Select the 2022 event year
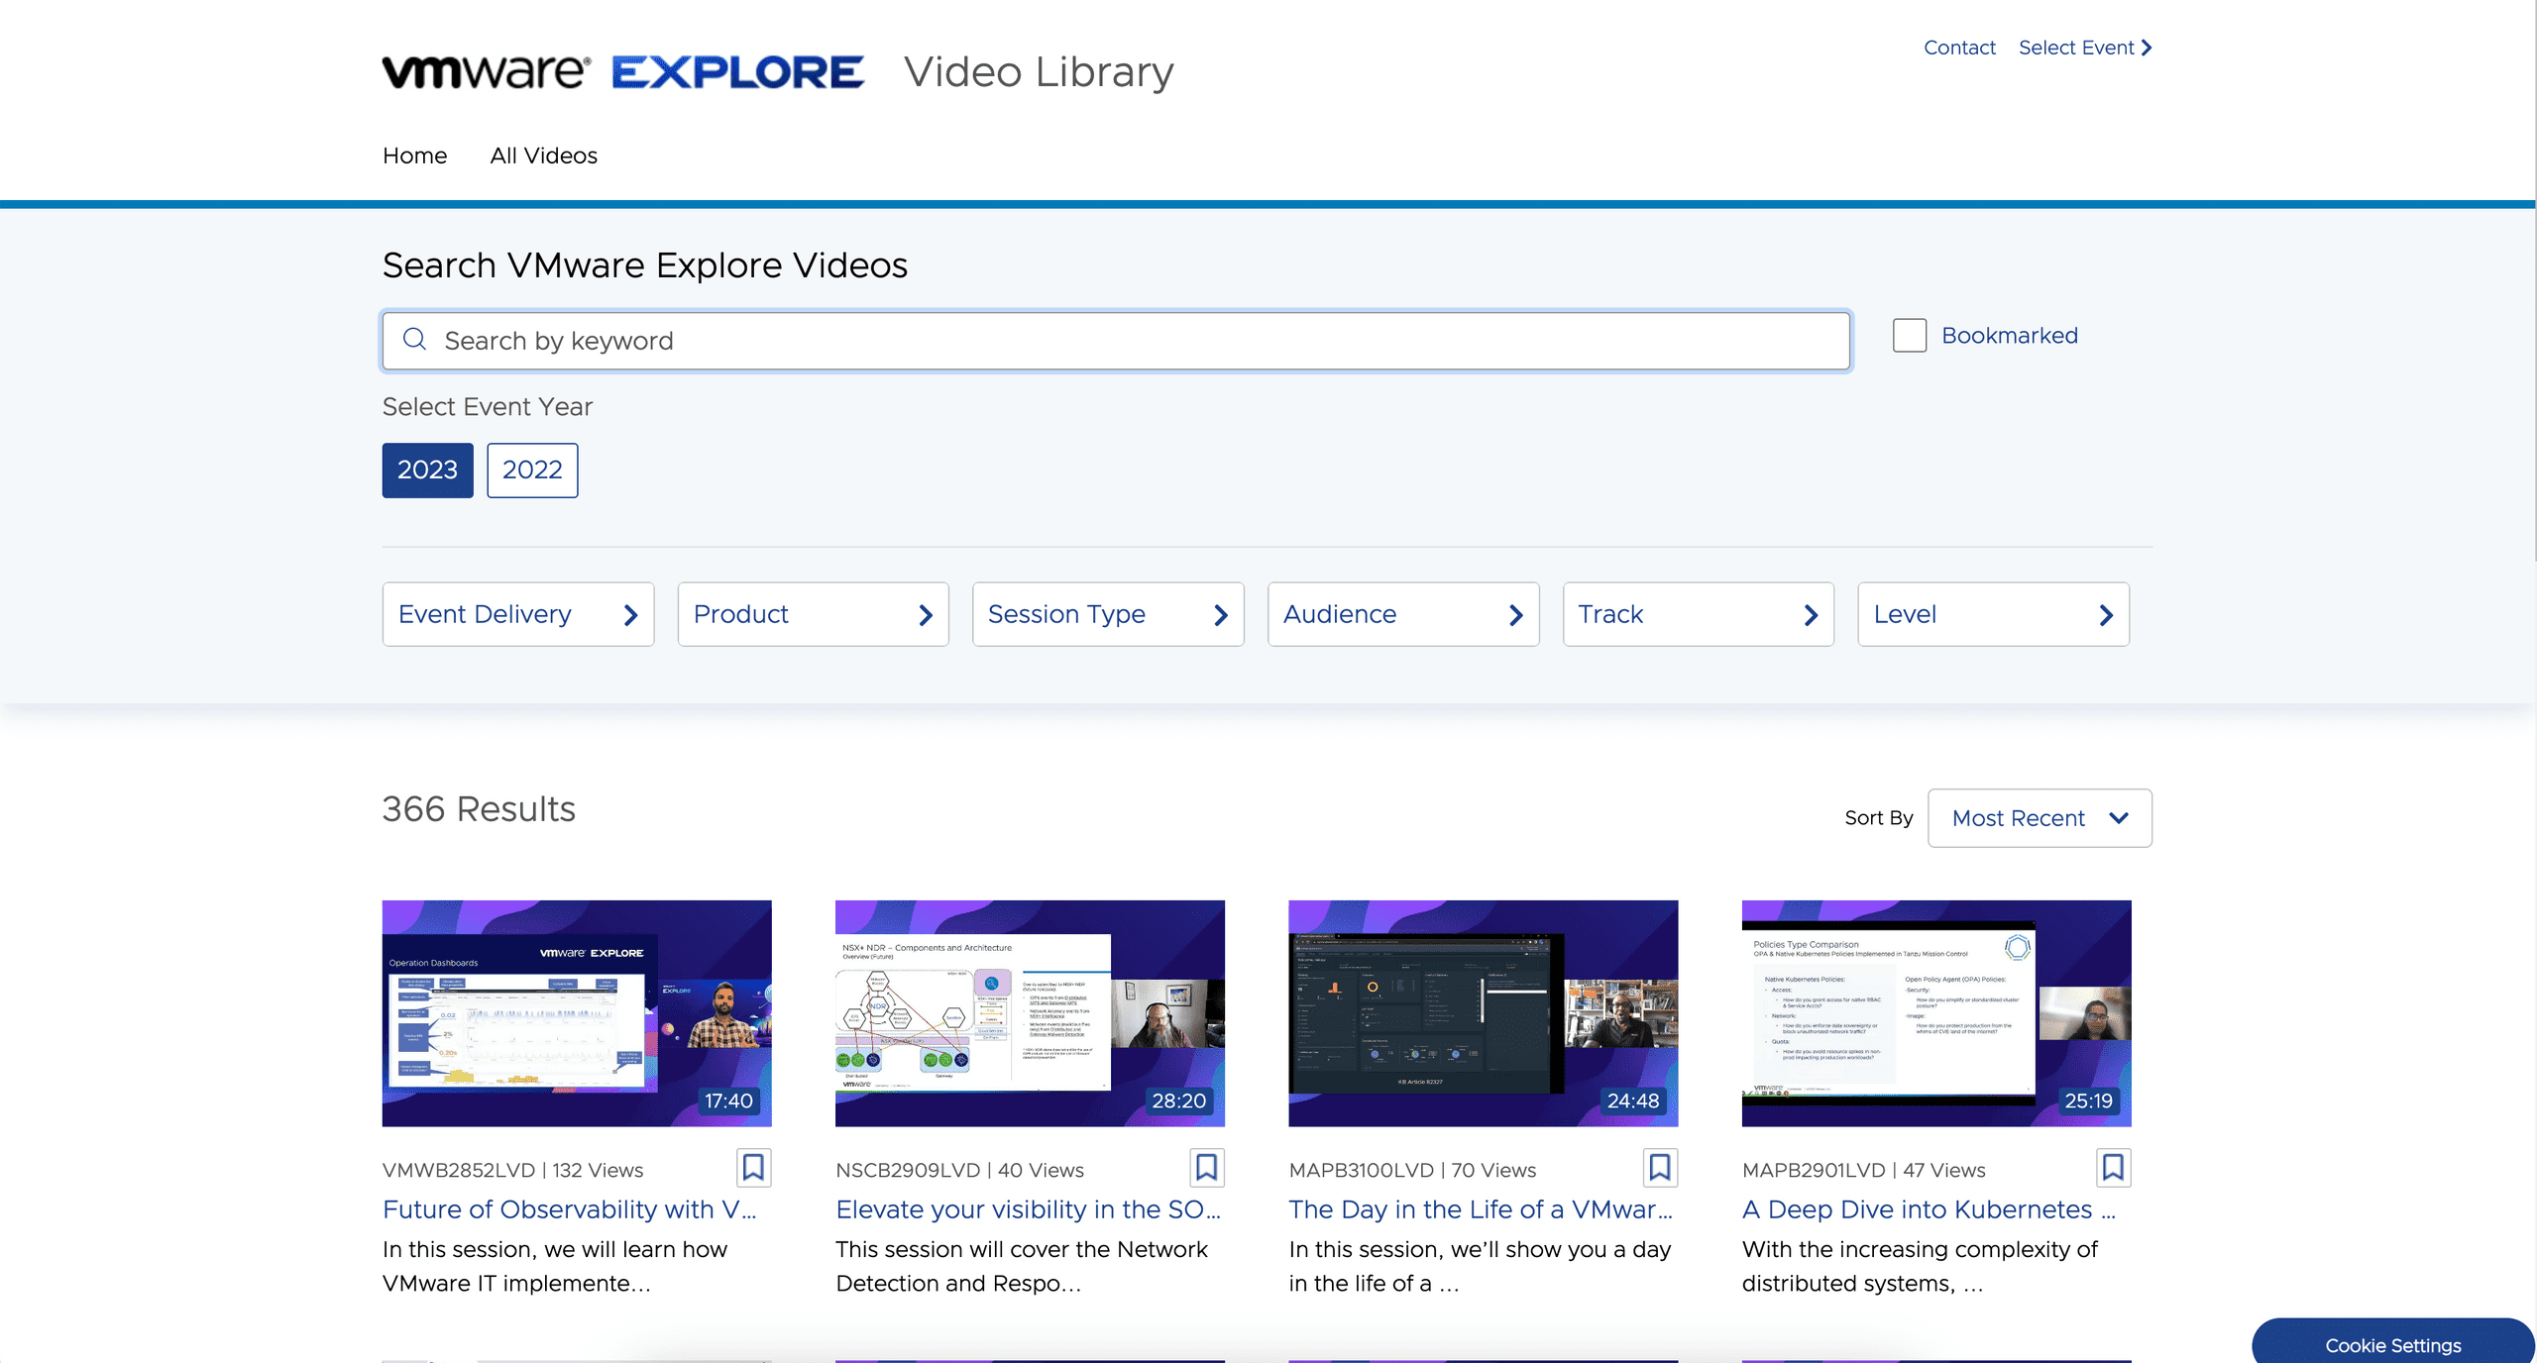This screenshot has width=2537, height=1363. (532, 470)
